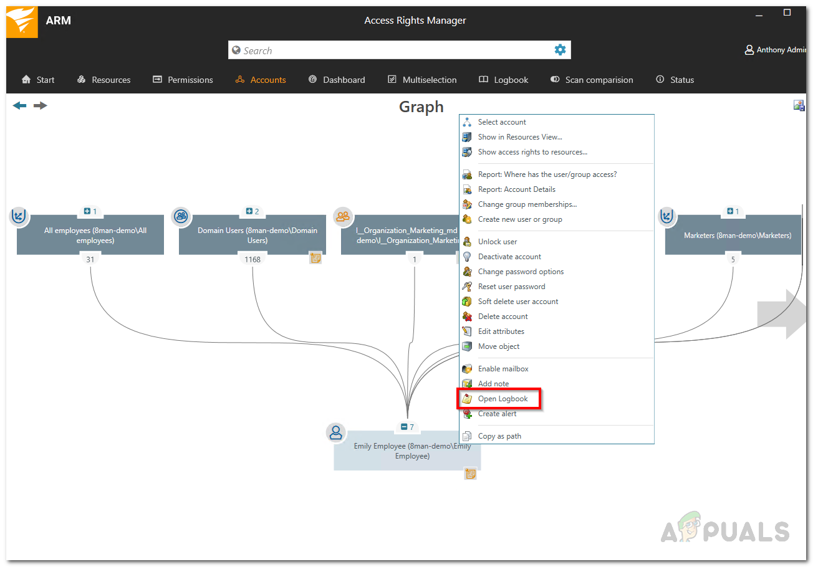The height and width of the screenshot is (567, 813).
Task: Click the user icon on Emily Employee node
Action: pyautogui.click(x=336, y=432)
